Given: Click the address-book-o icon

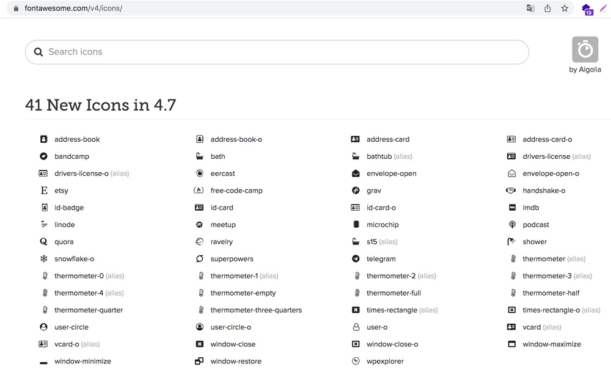Looking at the screenshot, I should (200, 139).
